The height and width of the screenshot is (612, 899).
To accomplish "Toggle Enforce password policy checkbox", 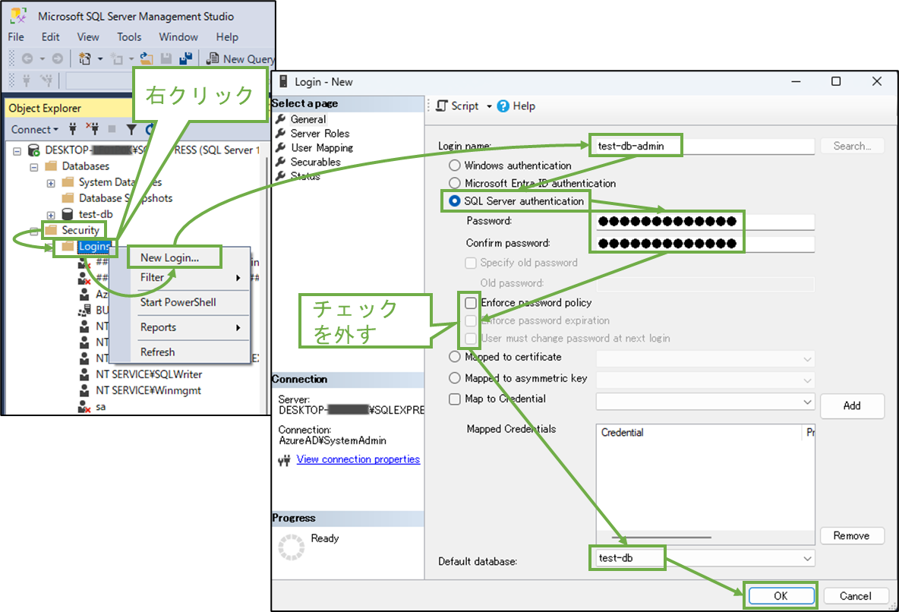I will [x=471, y=303].
